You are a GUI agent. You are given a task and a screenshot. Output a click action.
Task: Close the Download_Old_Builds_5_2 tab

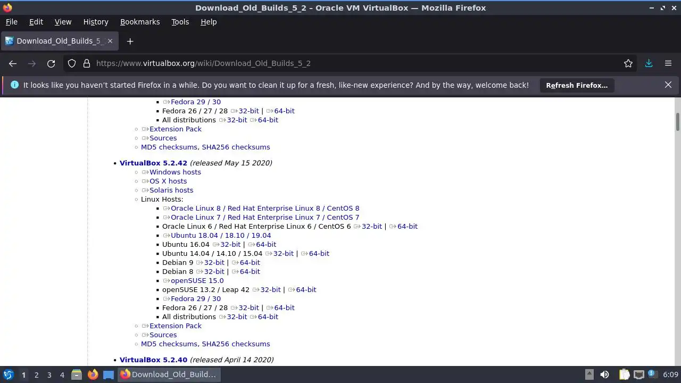[110, 41]
